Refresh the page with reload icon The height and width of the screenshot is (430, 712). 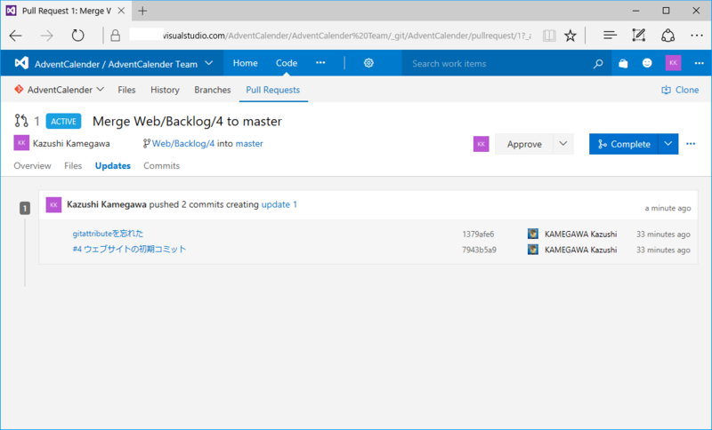click(77, 36)
